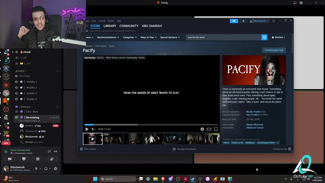Add a channel to Streamer category
Image resolution: width=325 pixels, height=183 pixels.
point(58,107)
